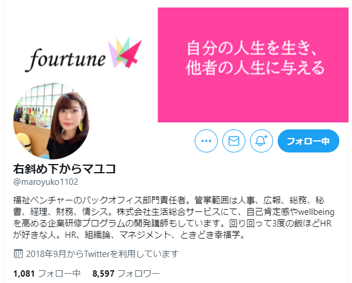This screenshot has width=352, height=283.
Task: Click 株式会社生活総合サービス in the bio
Action: pos(168,212)
